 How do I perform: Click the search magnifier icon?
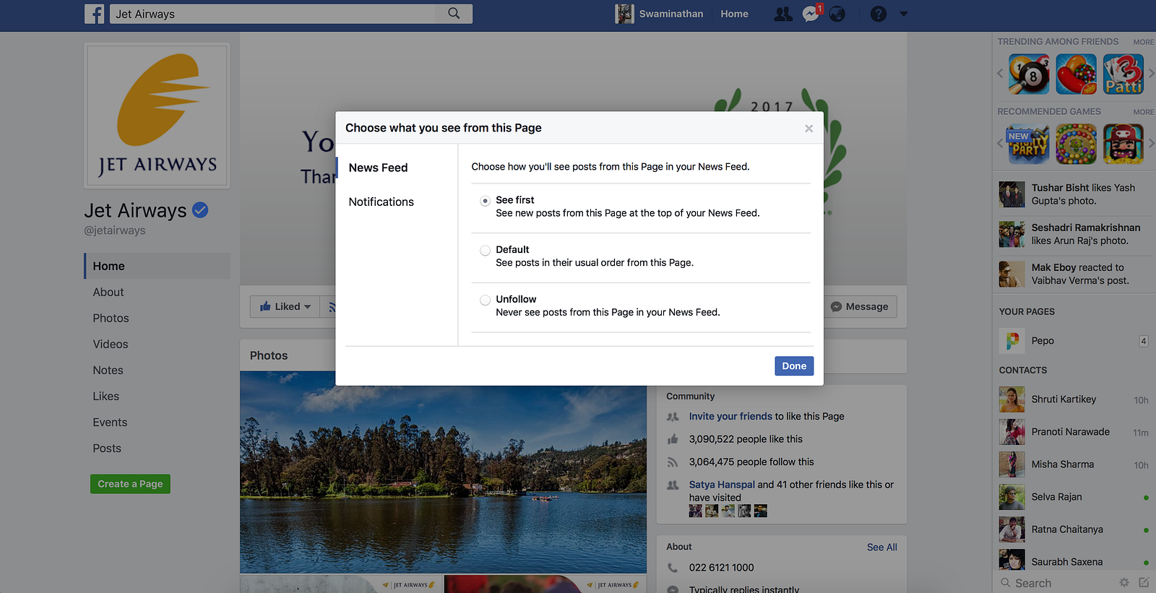[x=454, y=13]
